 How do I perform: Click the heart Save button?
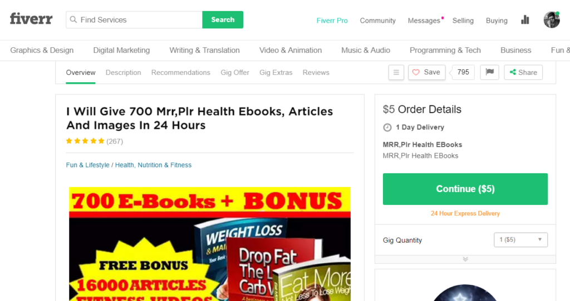point(427,72)
